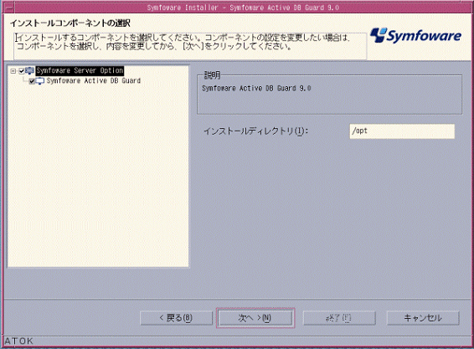
Task: Click the Symfoware Server Option server icon
Action: coord(29,71)
